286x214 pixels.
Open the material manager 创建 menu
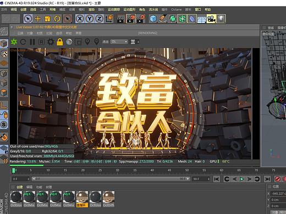point(20,187)
